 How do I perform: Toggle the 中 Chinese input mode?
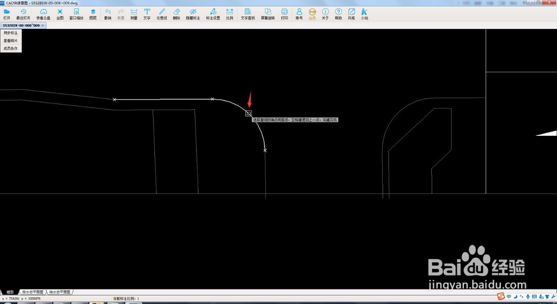tap(509, 297)
